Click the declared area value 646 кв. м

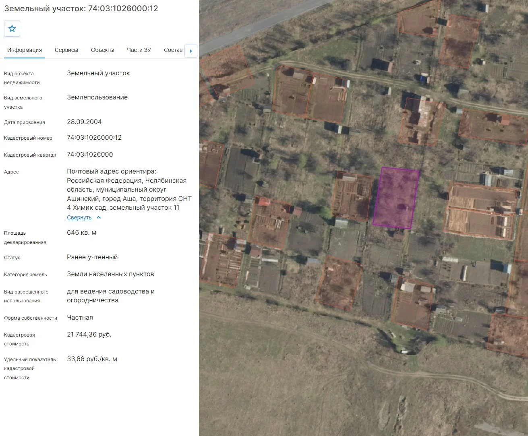tap(82, 232)
